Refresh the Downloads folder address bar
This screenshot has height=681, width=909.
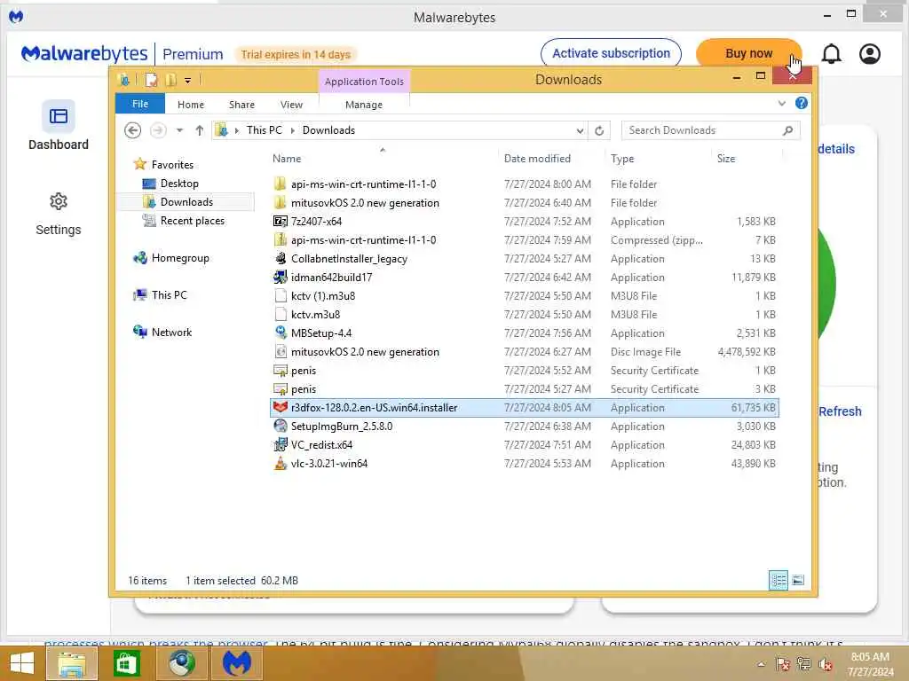(x=599, y=131)
